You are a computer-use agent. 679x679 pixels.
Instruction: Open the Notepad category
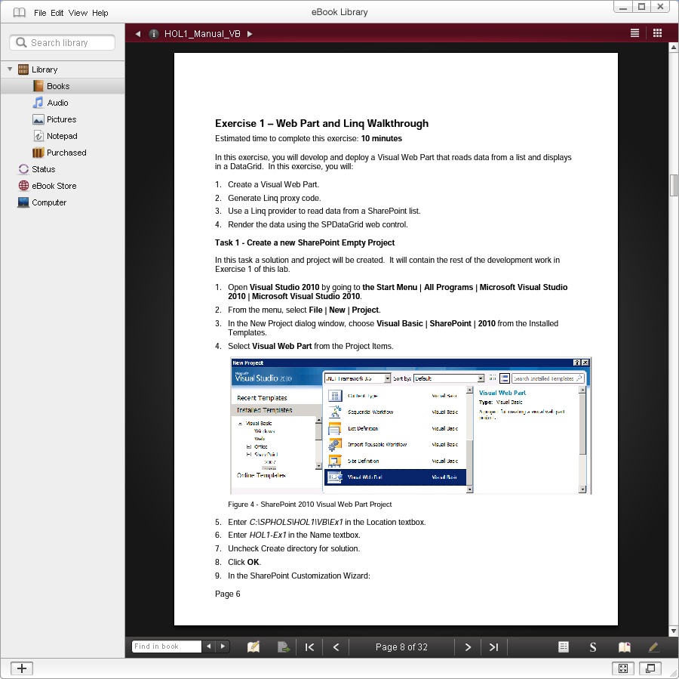pyautogui.click(x=63, y=136)
